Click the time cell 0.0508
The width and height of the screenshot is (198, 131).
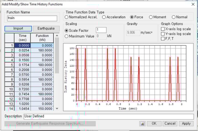(23, 55)
